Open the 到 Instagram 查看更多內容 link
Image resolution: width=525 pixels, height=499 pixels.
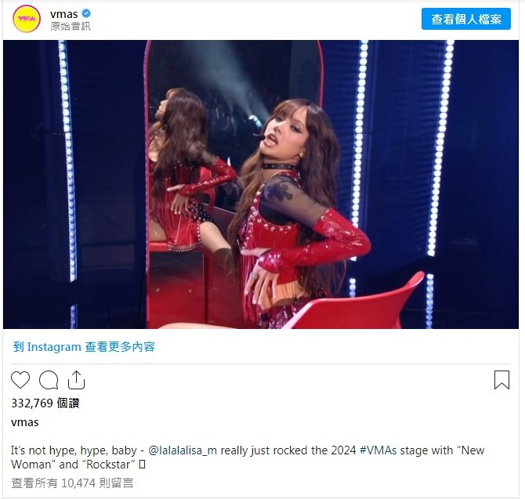84,347
